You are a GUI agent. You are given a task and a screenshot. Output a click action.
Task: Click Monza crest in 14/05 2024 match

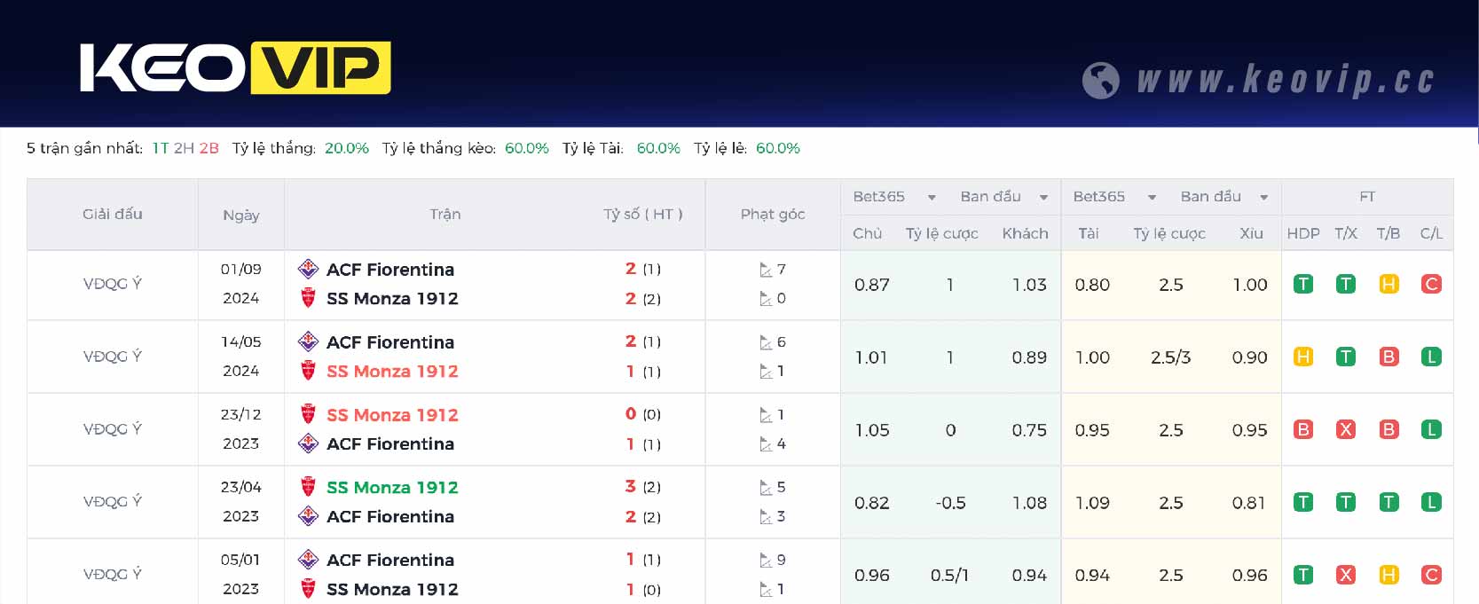[x=308, y=371]
